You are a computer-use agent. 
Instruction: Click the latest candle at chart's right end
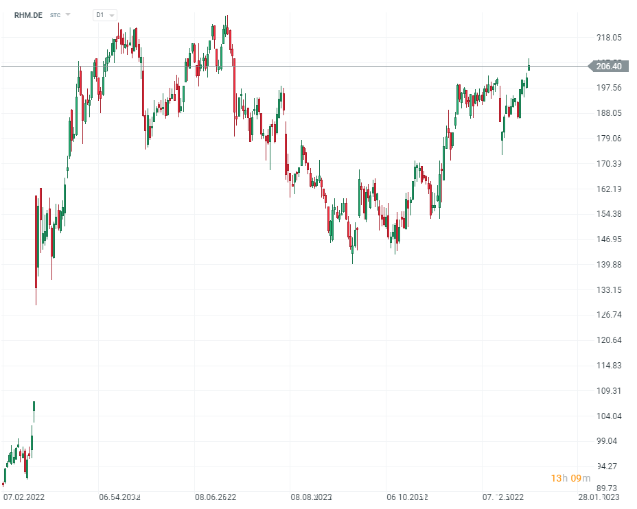point(529,66)
